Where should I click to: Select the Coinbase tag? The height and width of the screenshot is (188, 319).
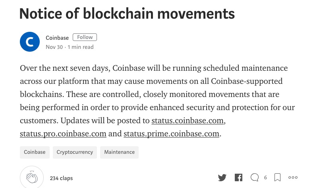pos(35,152)
